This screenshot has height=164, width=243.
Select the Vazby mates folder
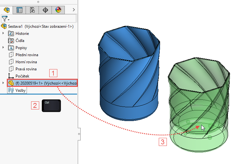click(20, 90)
